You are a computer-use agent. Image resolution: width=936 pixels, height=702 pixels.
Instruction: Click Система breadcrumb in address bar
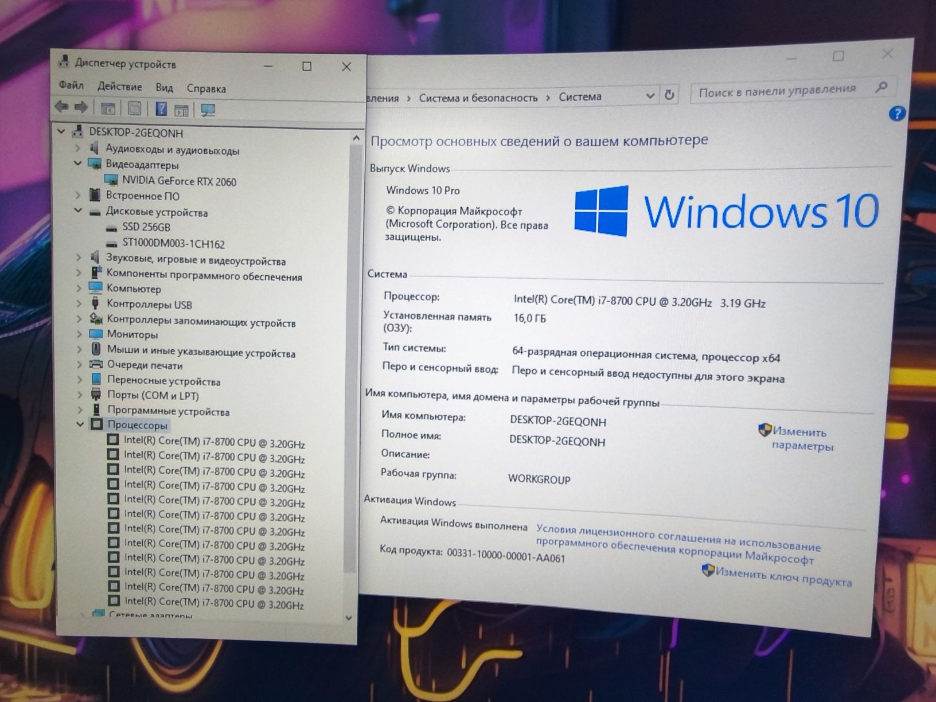(580, 96)
